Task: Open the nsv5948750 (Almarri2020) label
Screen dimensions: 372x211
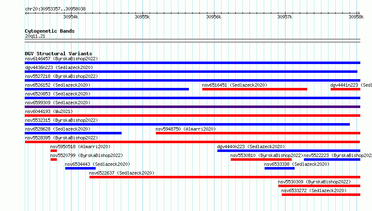Action: coord(186,129)
